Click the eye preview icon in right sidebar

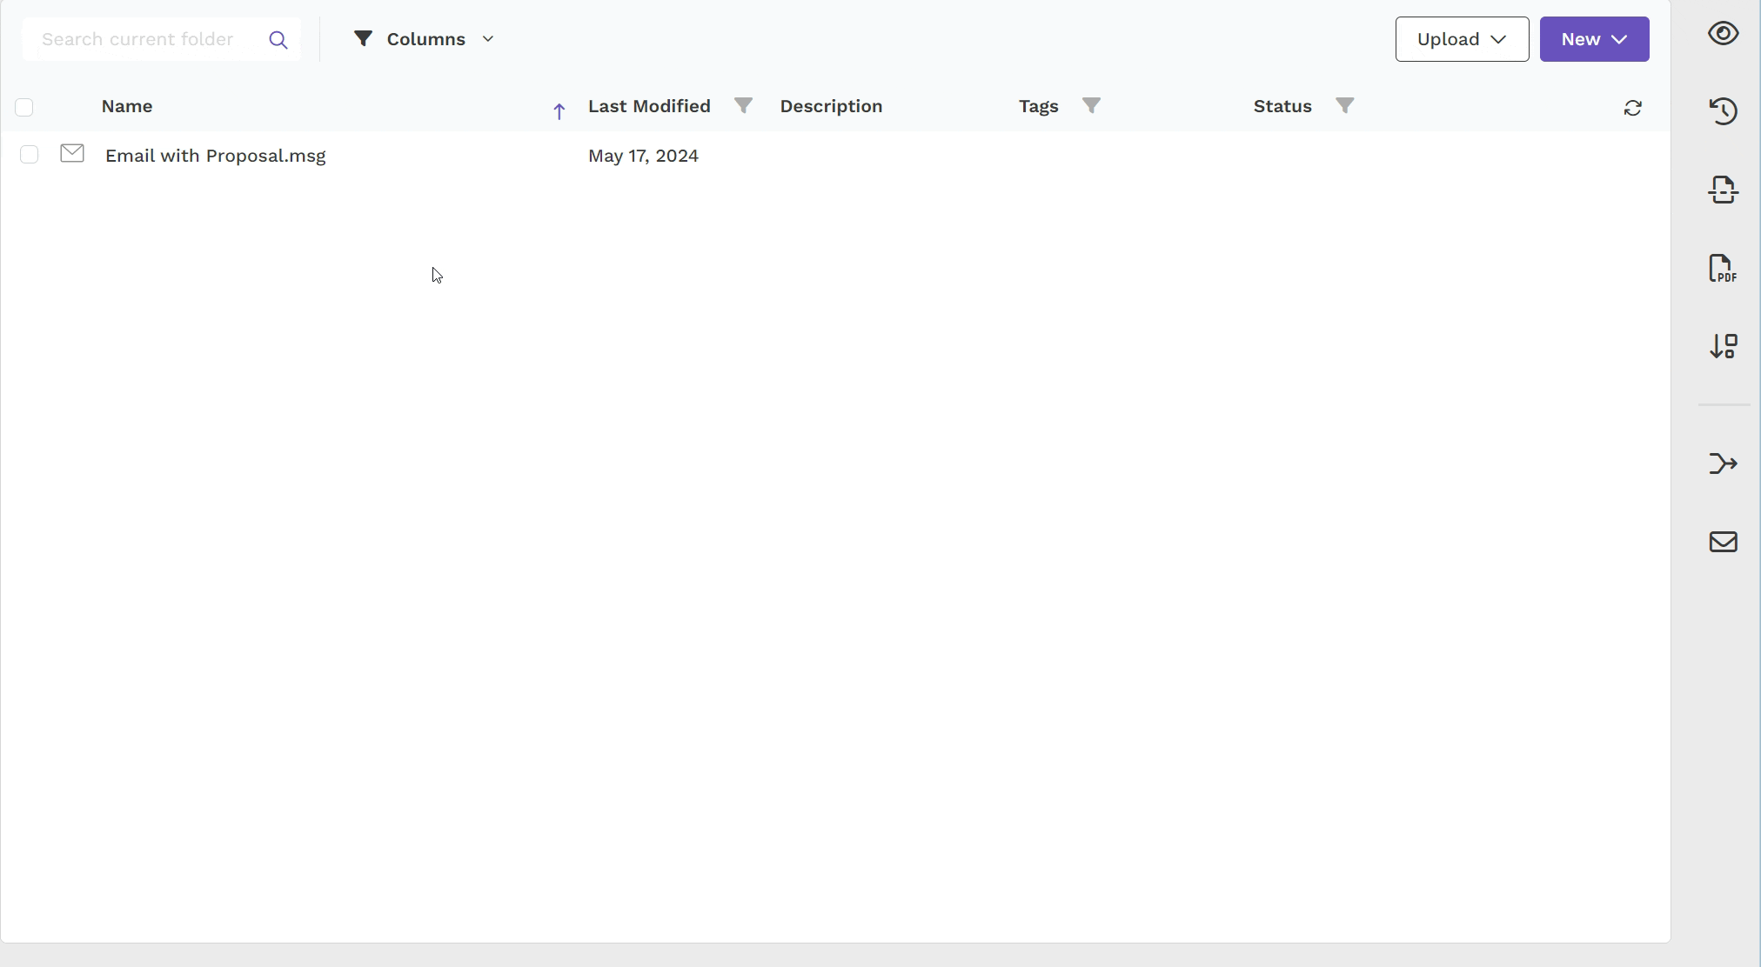click(1723, 34)
